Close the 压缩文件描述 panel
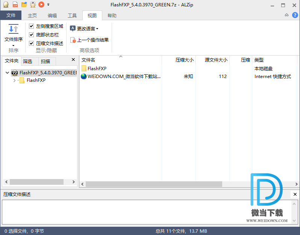 pos(295,194)
